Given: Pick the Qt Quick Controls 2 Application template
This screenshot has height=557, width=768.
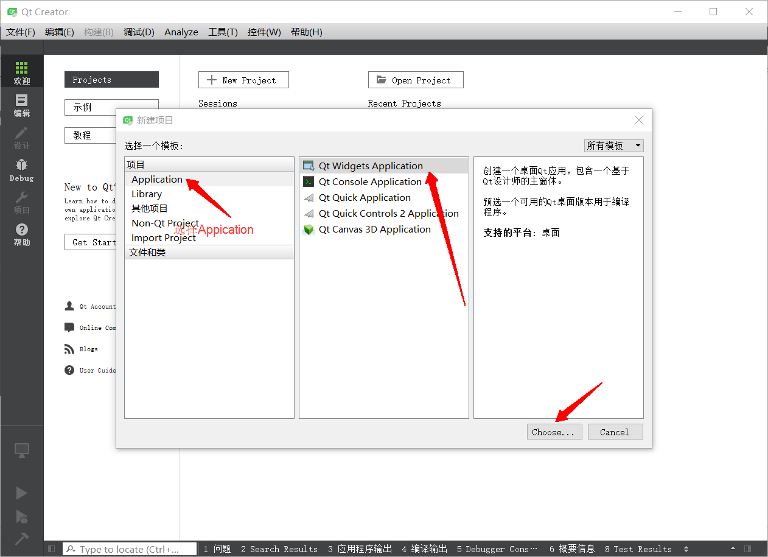Looking at the screenshot, I should [x=388, y=214].
